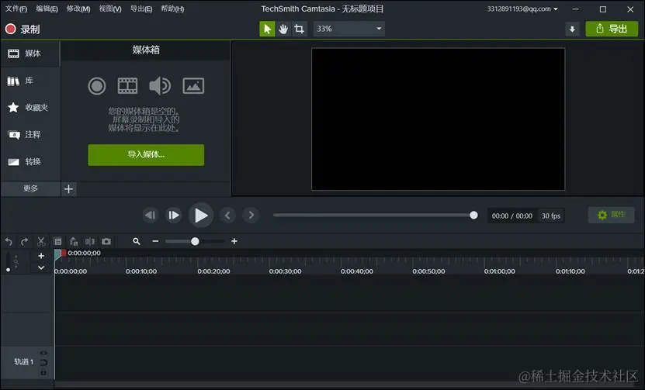Click the scissors cut icon
Image resolution: width=645 pixels, height=390 pixels.
pos(40,242)
